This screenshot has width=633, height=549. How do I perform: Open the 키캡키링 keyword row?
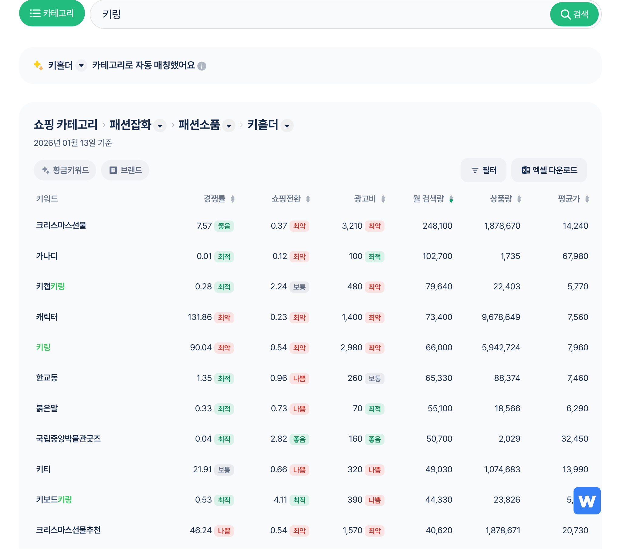[51, 286]
